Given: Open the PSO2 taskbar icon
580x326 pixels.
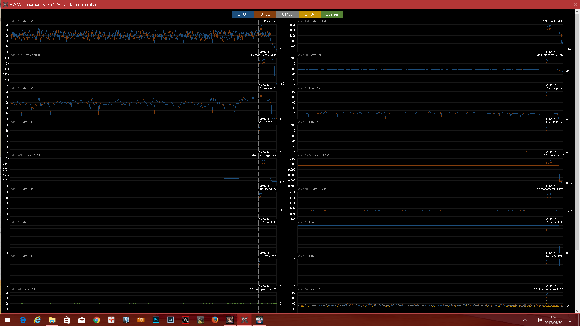Looking at the screenshot, I should click(259, 320).
